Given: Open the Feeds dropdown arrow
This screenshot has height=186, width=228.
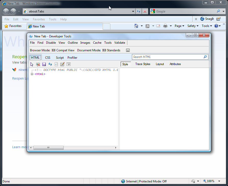Looking at the screenshot, I should tap(153, 26).
